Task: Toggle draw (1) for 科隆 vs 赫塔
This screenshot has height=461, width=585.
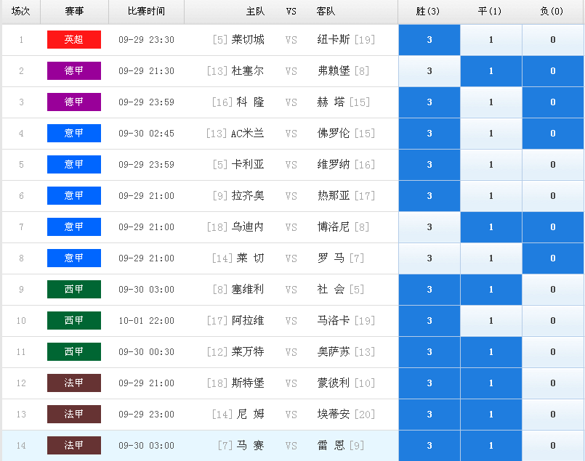Action: pos(491,102)
